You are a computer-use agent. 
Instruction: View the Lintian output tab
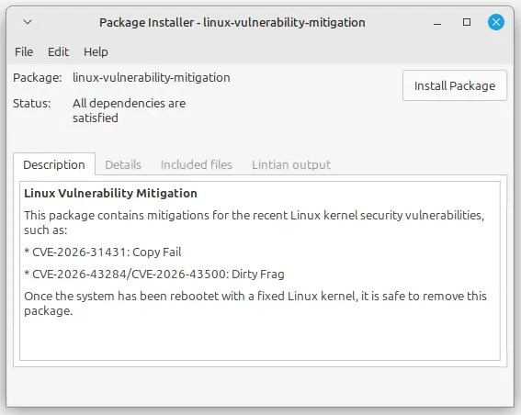pos(291,164)
